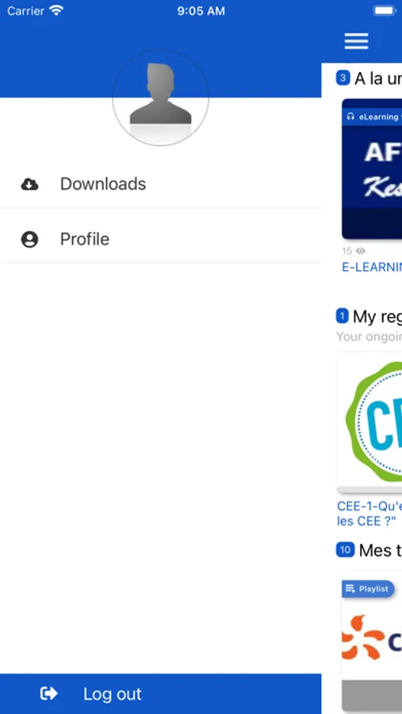The height and width of the screenshot is (714, 402).
Task: Select the CEE badge course thumbnail
Action: pyautogui.click(x=369, y=423)
